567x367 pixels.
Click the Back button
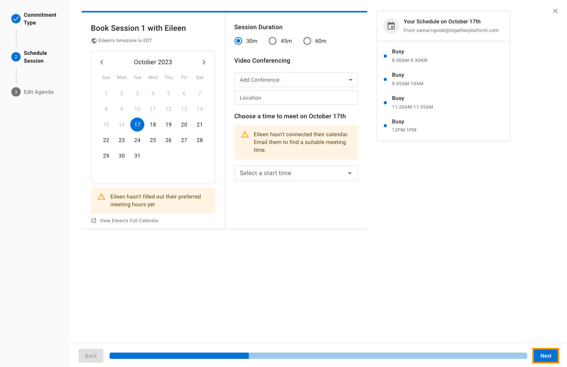click(91, 356)
